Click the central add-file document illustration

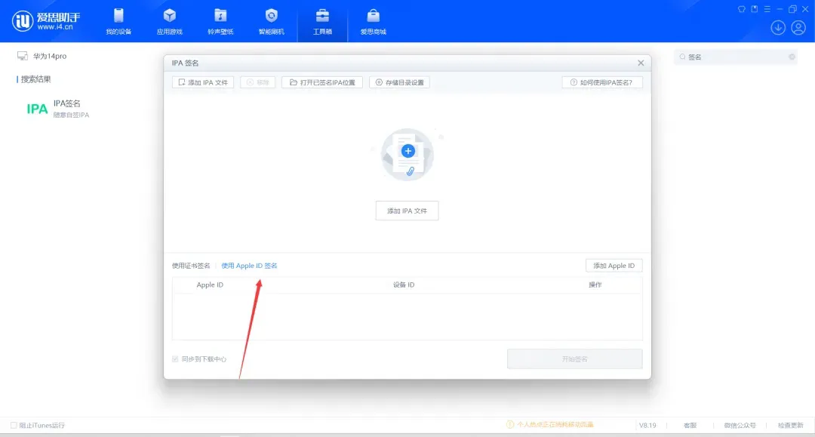tap(407, 155)
